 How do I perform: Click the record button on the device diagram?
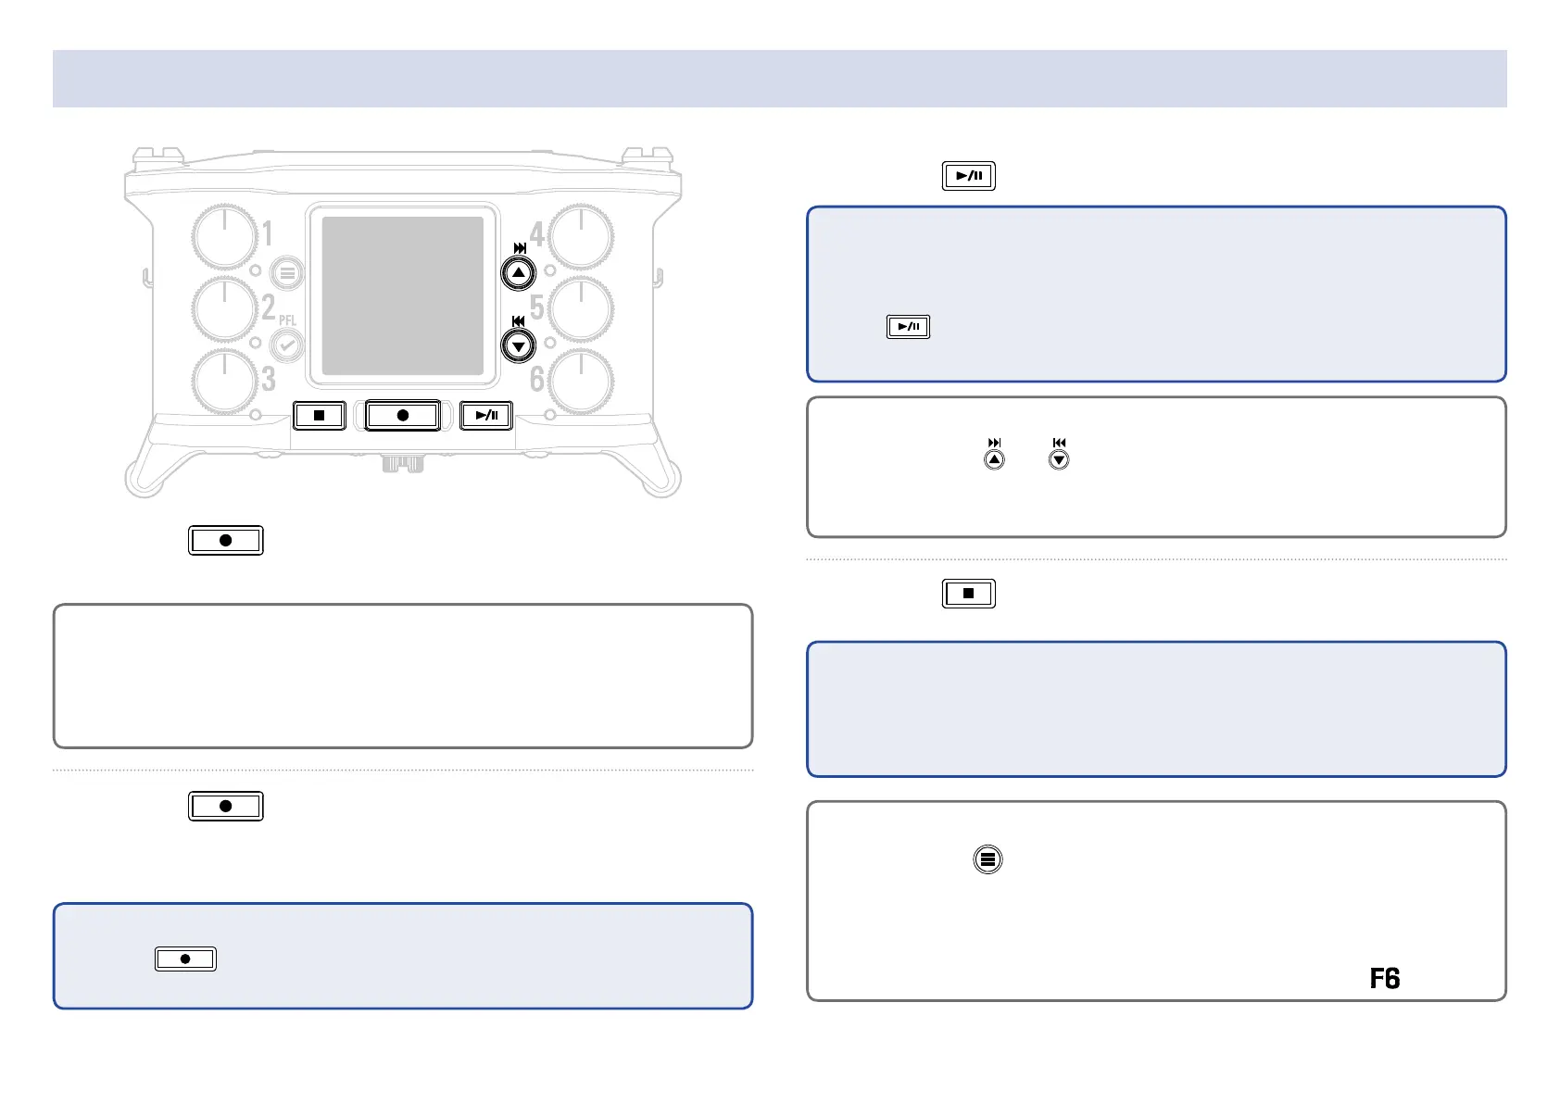pyautogui.click(x=403, y=416)
